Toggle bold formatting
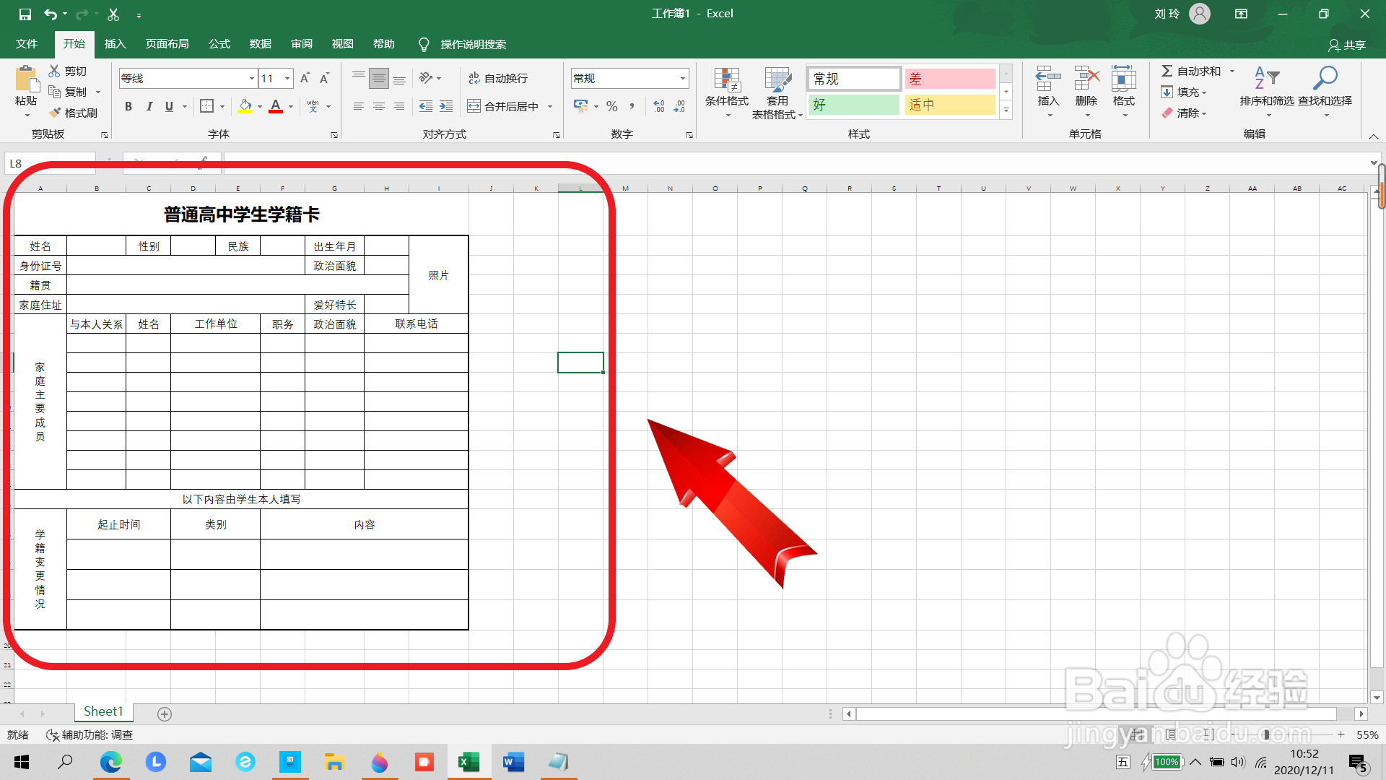The image size is (1386, 780). [128, 106]
